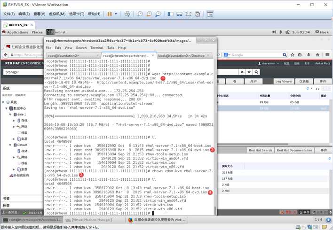333x230 pixels.
Task: Open the GNOME Places menu
Action: tap(37, 32)
